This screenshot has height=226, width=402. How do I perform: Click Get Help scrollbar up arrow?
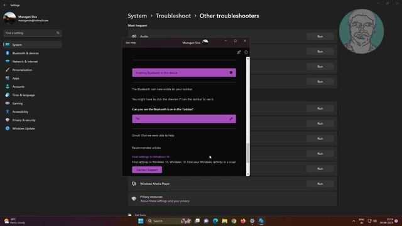(247, 59)
